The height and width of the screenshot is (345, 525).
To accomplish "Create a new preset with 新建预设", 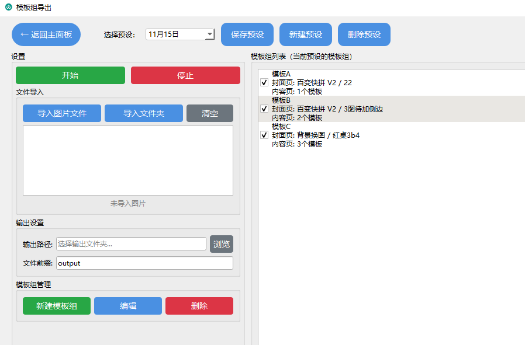I will pyautogui.click(x=305, y=34).
